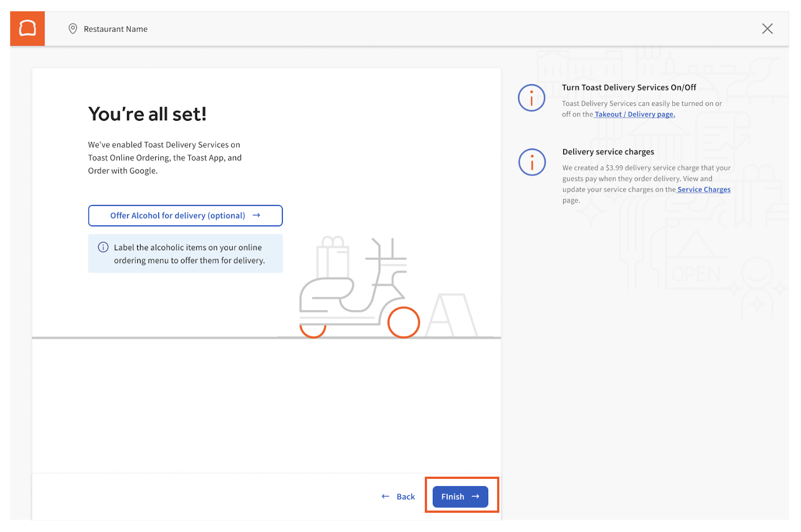The height and width of the screenshot is (532, 801).
Task: Dismiss the setup wizard with the X
Action: click(x=767, y=28)
